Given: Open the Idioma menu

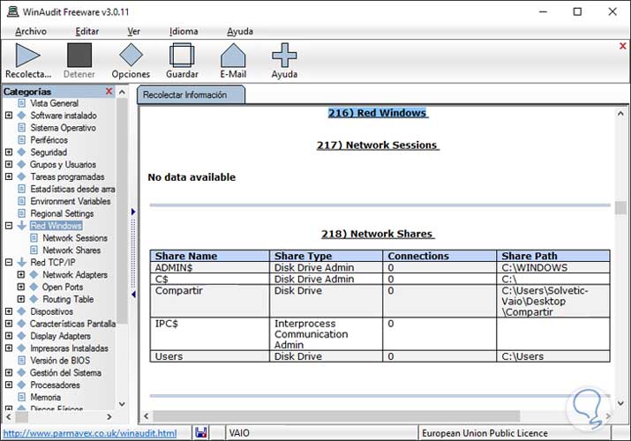Looking at the screenshot, I should pyautogui.click(x=184, y=31).
